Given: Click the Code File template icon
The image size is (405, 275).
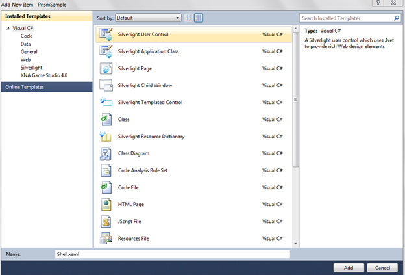Looking at the screenshot, I should click(x=106, y=187).
